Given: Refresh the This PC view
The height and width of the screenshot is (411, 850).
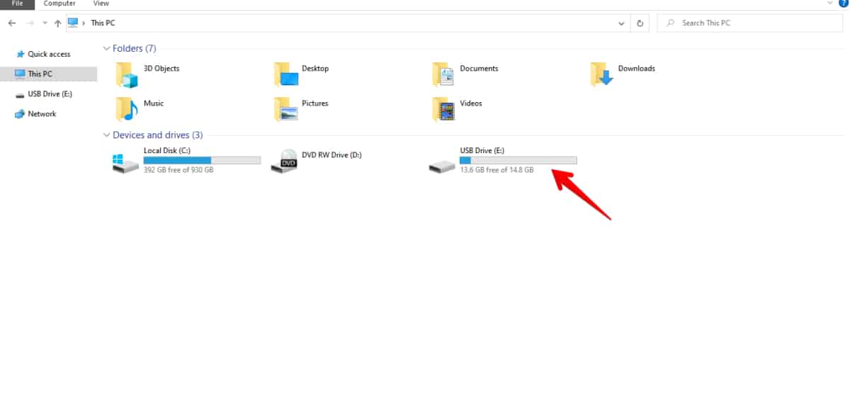Looking at the screenshot, I should (x=640, y=23).
